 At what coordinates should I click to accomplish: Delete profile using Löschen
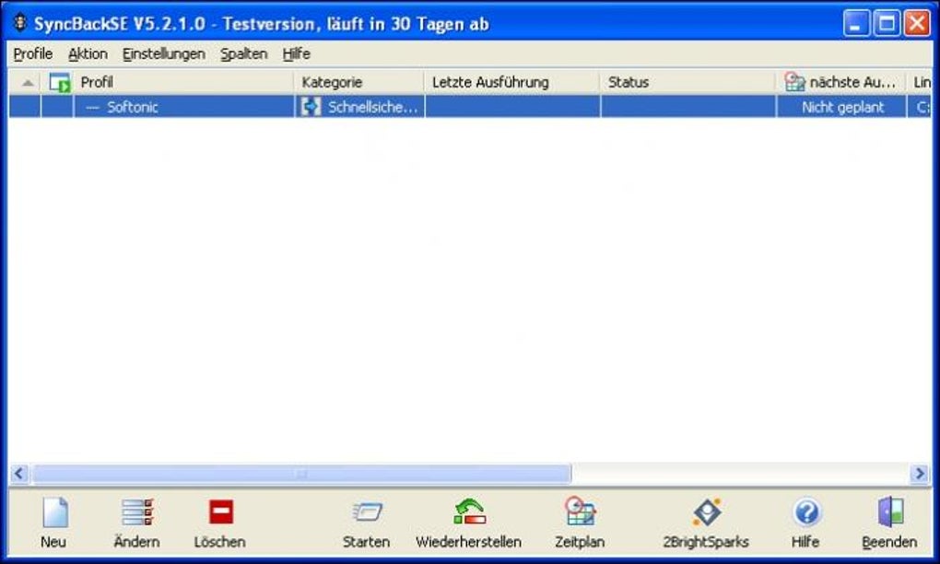click(x=220, y=523)
